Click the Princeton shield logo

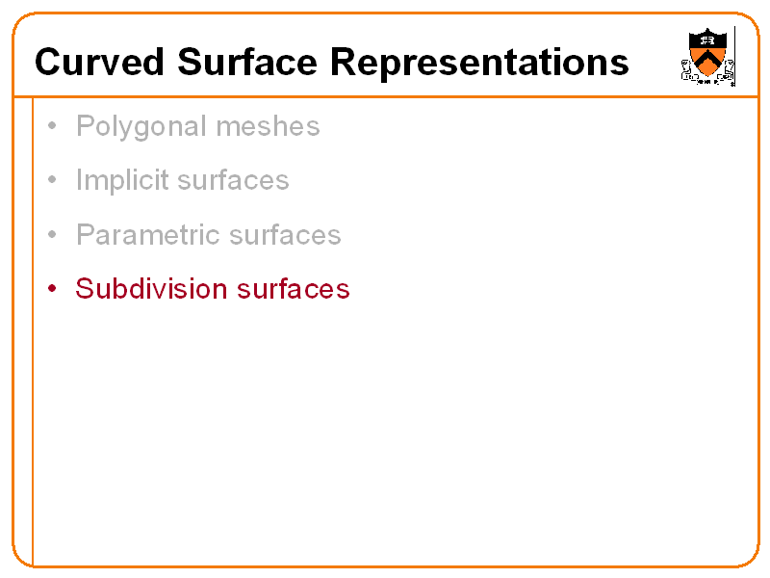coord(708,56)
